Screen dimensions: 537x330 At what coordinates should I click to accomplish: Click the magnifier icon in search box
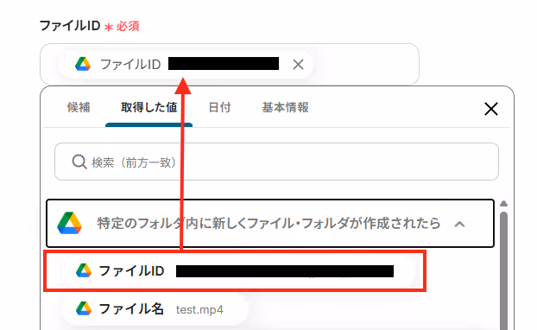[x=79, y=162]
